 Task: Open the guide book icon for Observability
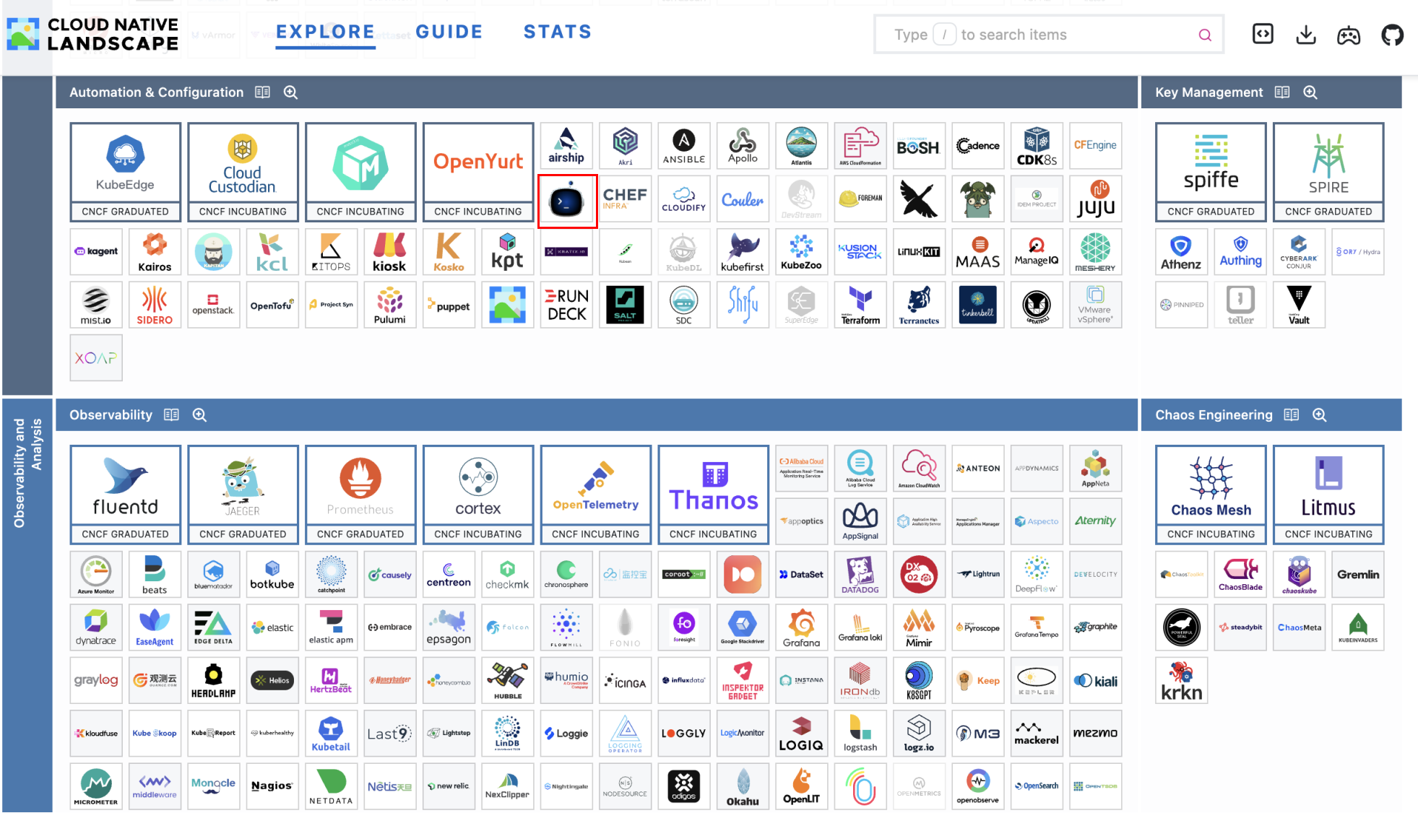[x=171, y=414]
